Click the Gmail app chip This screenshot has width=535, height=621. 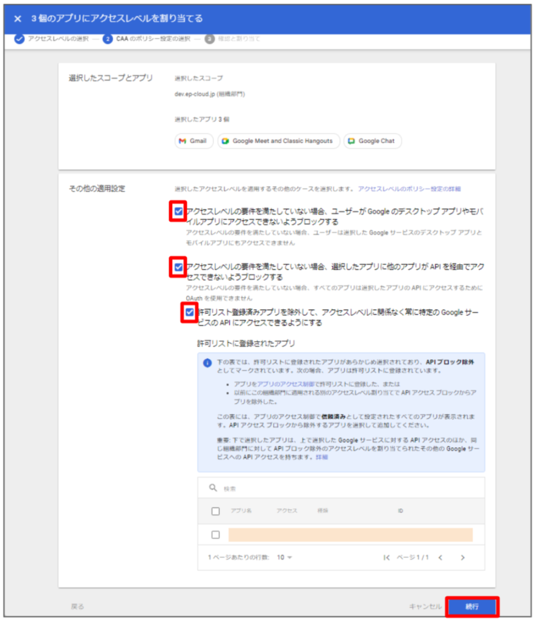(x=194, y=141)
